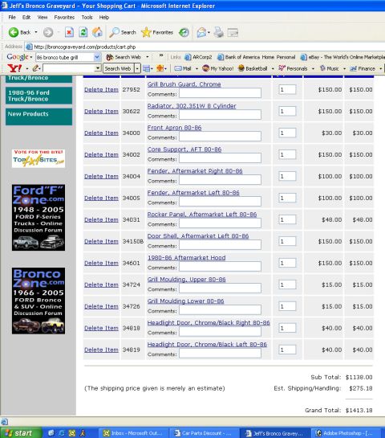
Task: Open the Mail envelope icon
Action: (201, 32)
